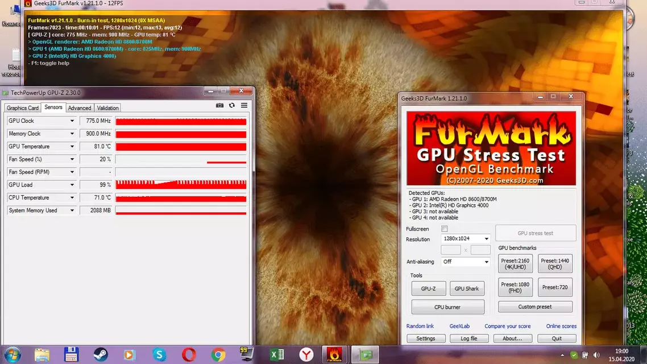The image size is (647, 364).
Task: Click the taskbar icon showing yellow 99
Action: 247,354
